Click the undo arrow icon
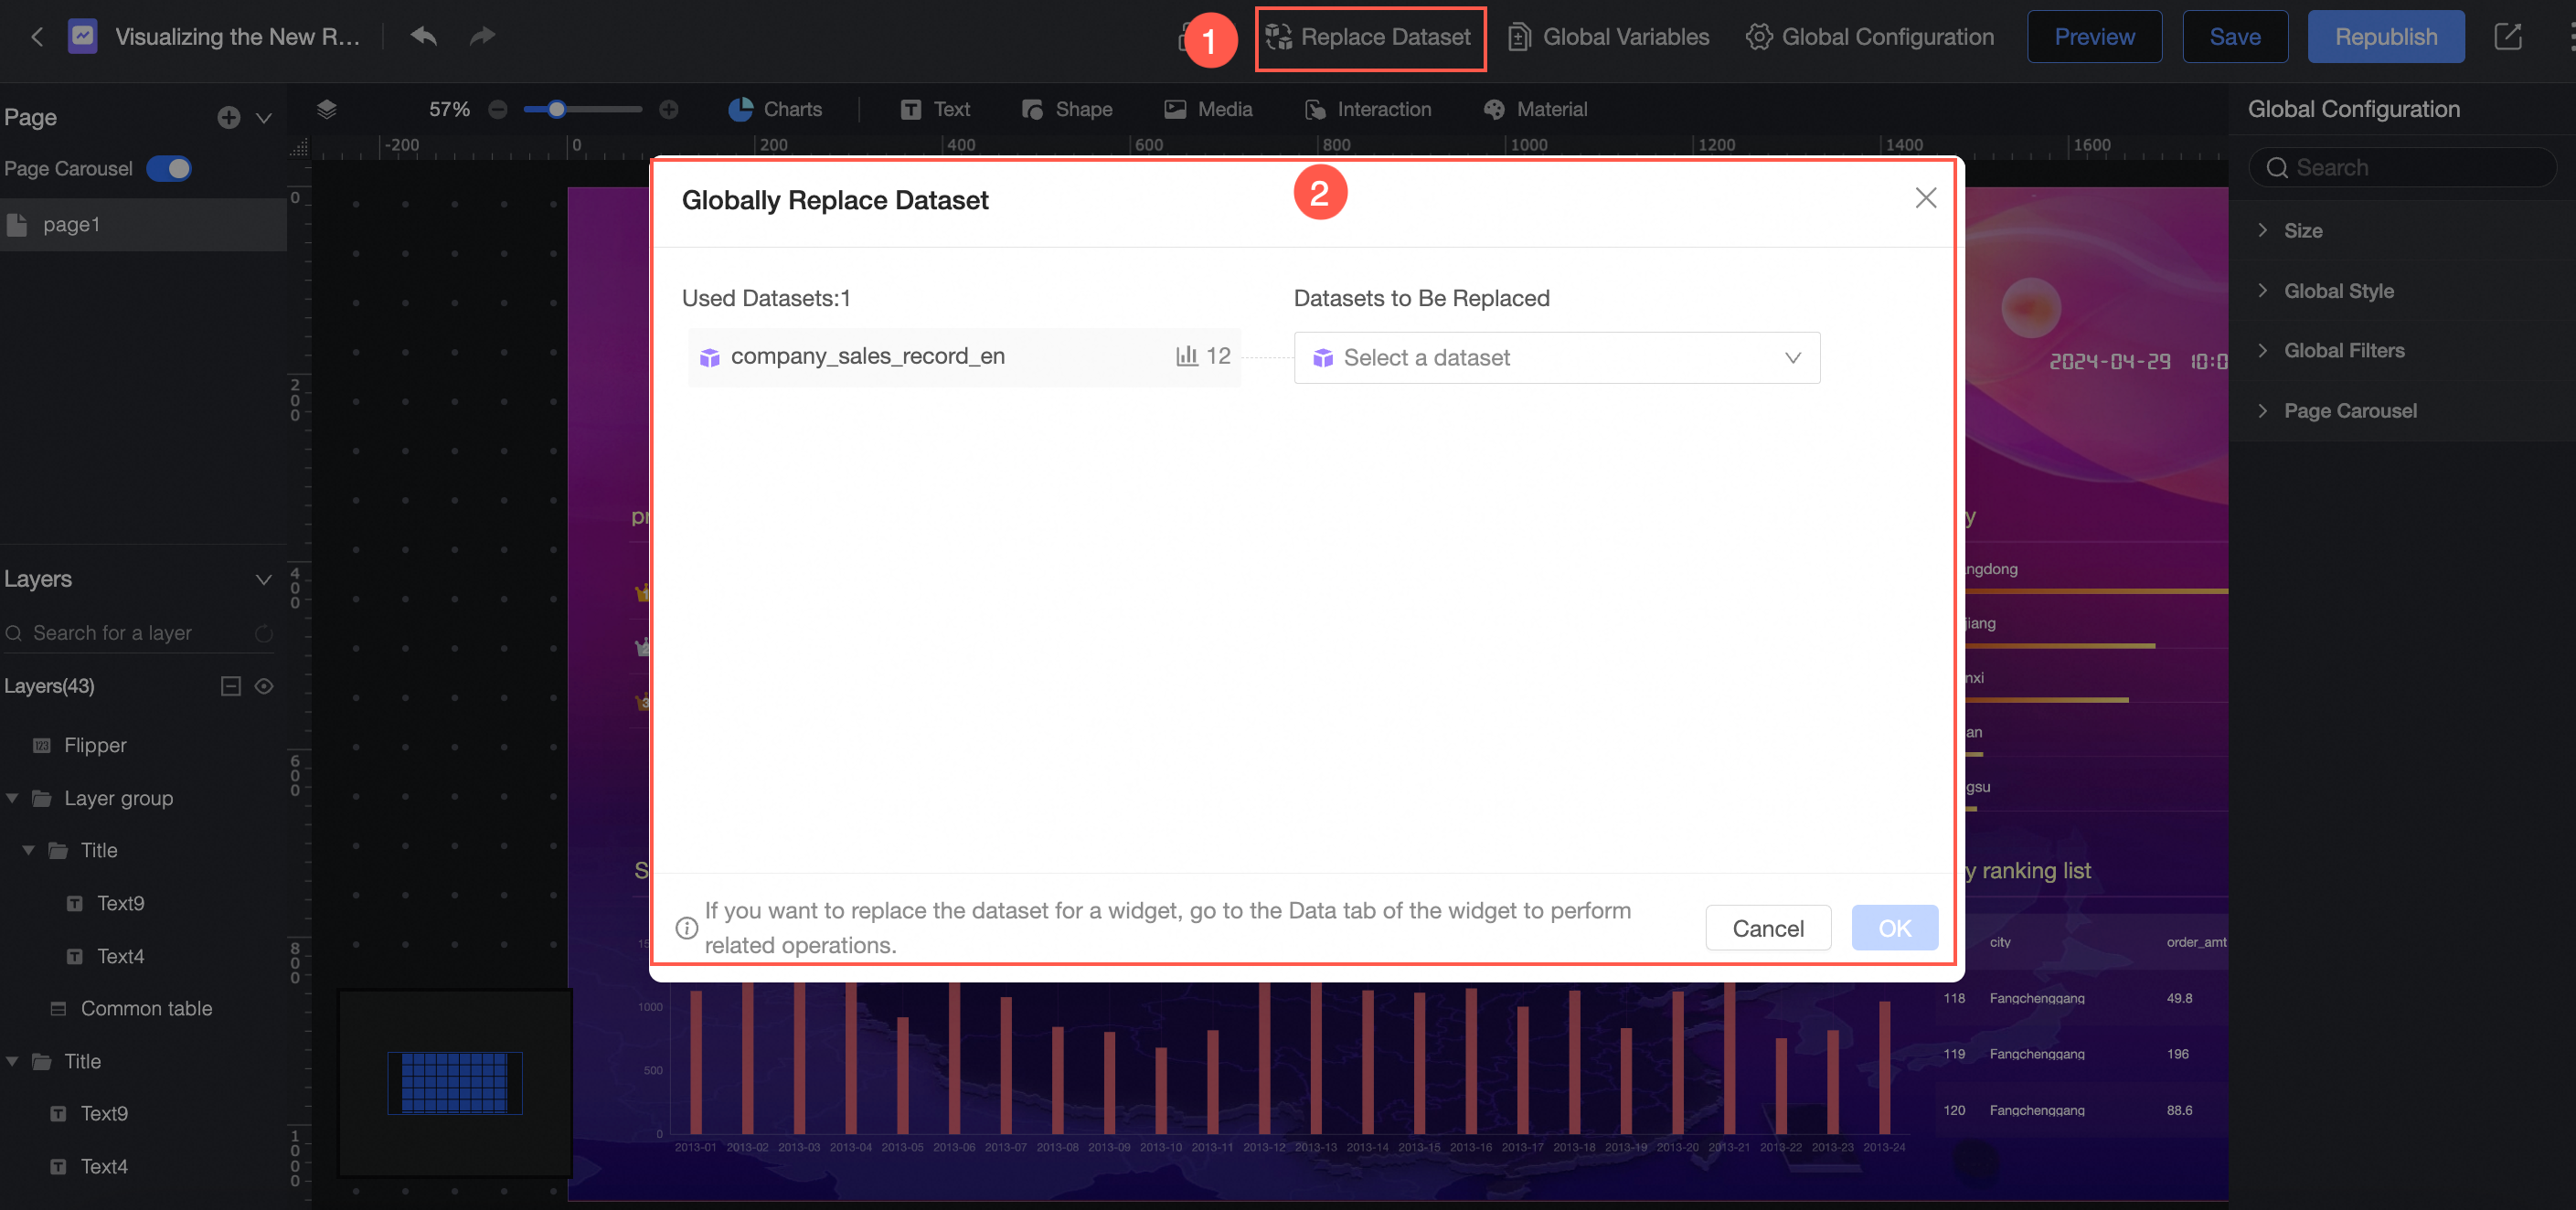 [424, 37]
